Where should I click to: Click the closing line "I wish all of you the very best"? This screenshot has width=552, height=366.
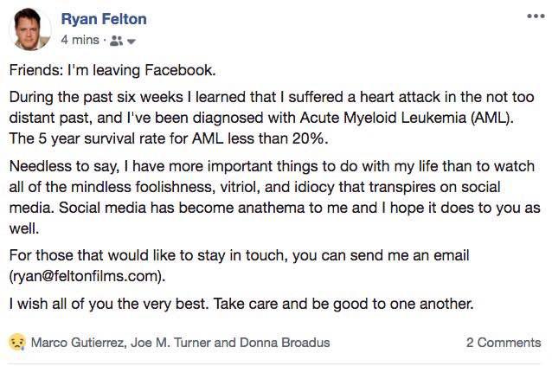(241, 304)
